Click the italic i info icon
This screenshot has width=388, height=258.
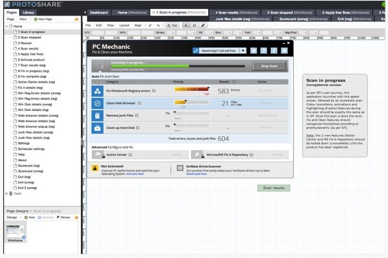tap(274, 50)
